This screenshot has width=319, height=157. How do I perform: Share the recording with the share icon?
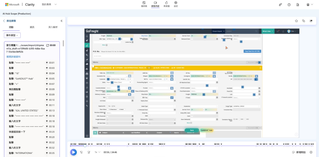pyautogui.click(x=311, y=21)
